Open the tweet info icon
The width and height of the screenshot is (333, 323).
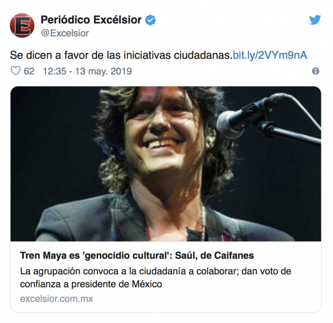coord(316,71)
